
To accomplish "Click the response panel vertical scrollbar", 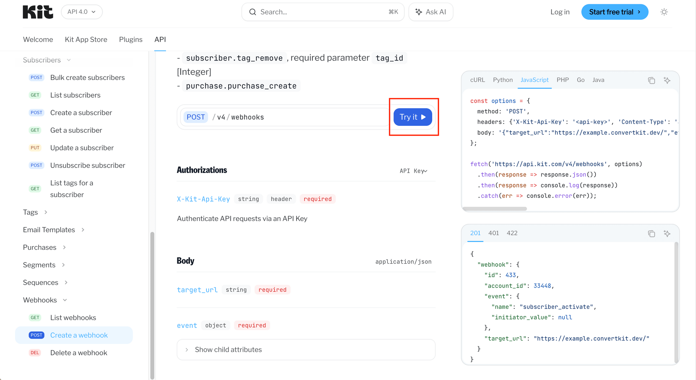I will coord(676,302).
